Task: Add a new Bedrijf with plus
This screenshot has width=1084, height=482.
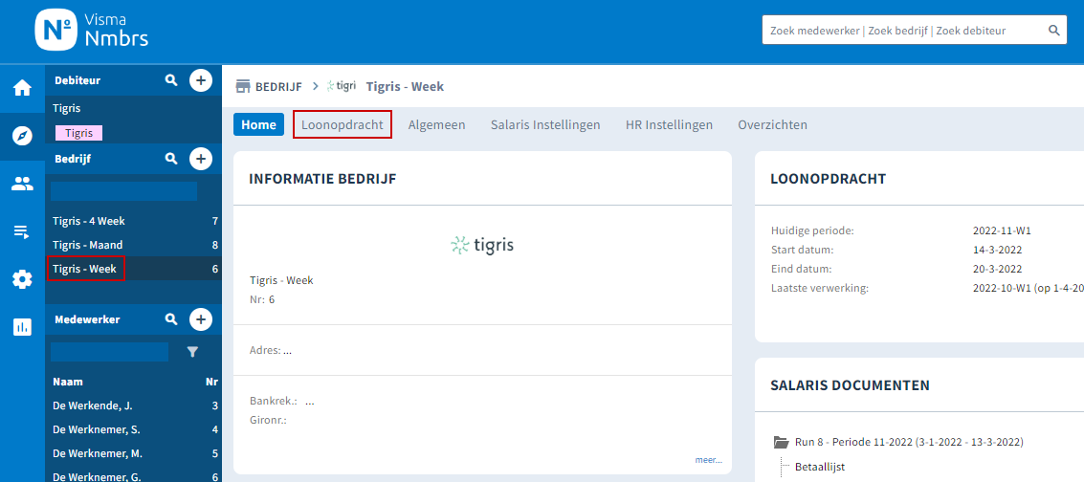Action: coord(201,159)
